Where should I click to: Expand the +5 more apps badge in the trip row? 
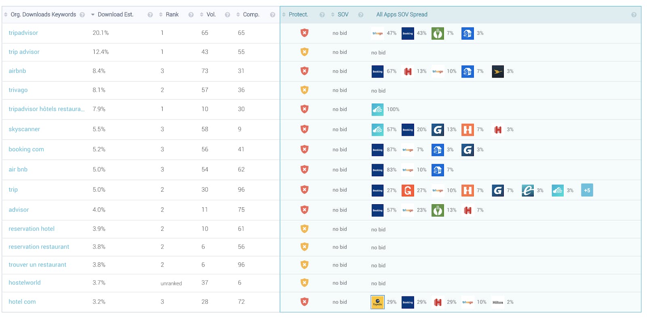pos(587,190)
